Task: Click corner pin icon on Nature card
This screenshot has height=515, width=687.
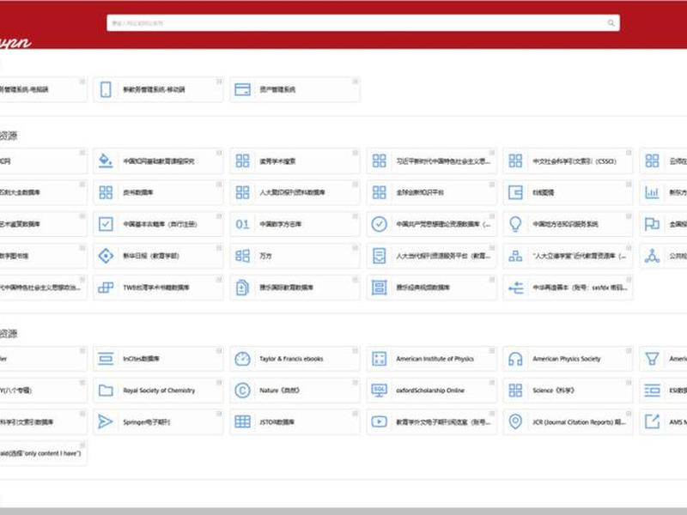Action: (x=356, y=382)
